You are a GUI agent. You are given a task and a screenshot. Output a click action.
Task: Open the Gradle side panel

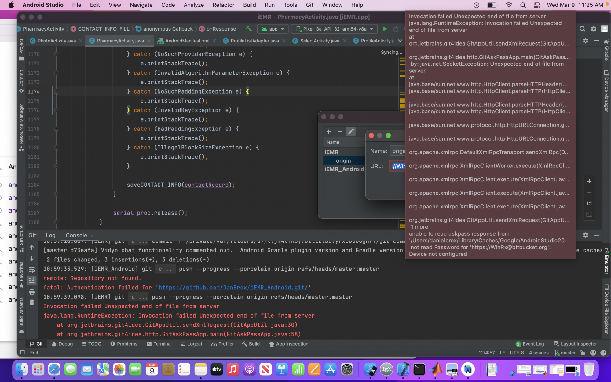tap(606, 50)
